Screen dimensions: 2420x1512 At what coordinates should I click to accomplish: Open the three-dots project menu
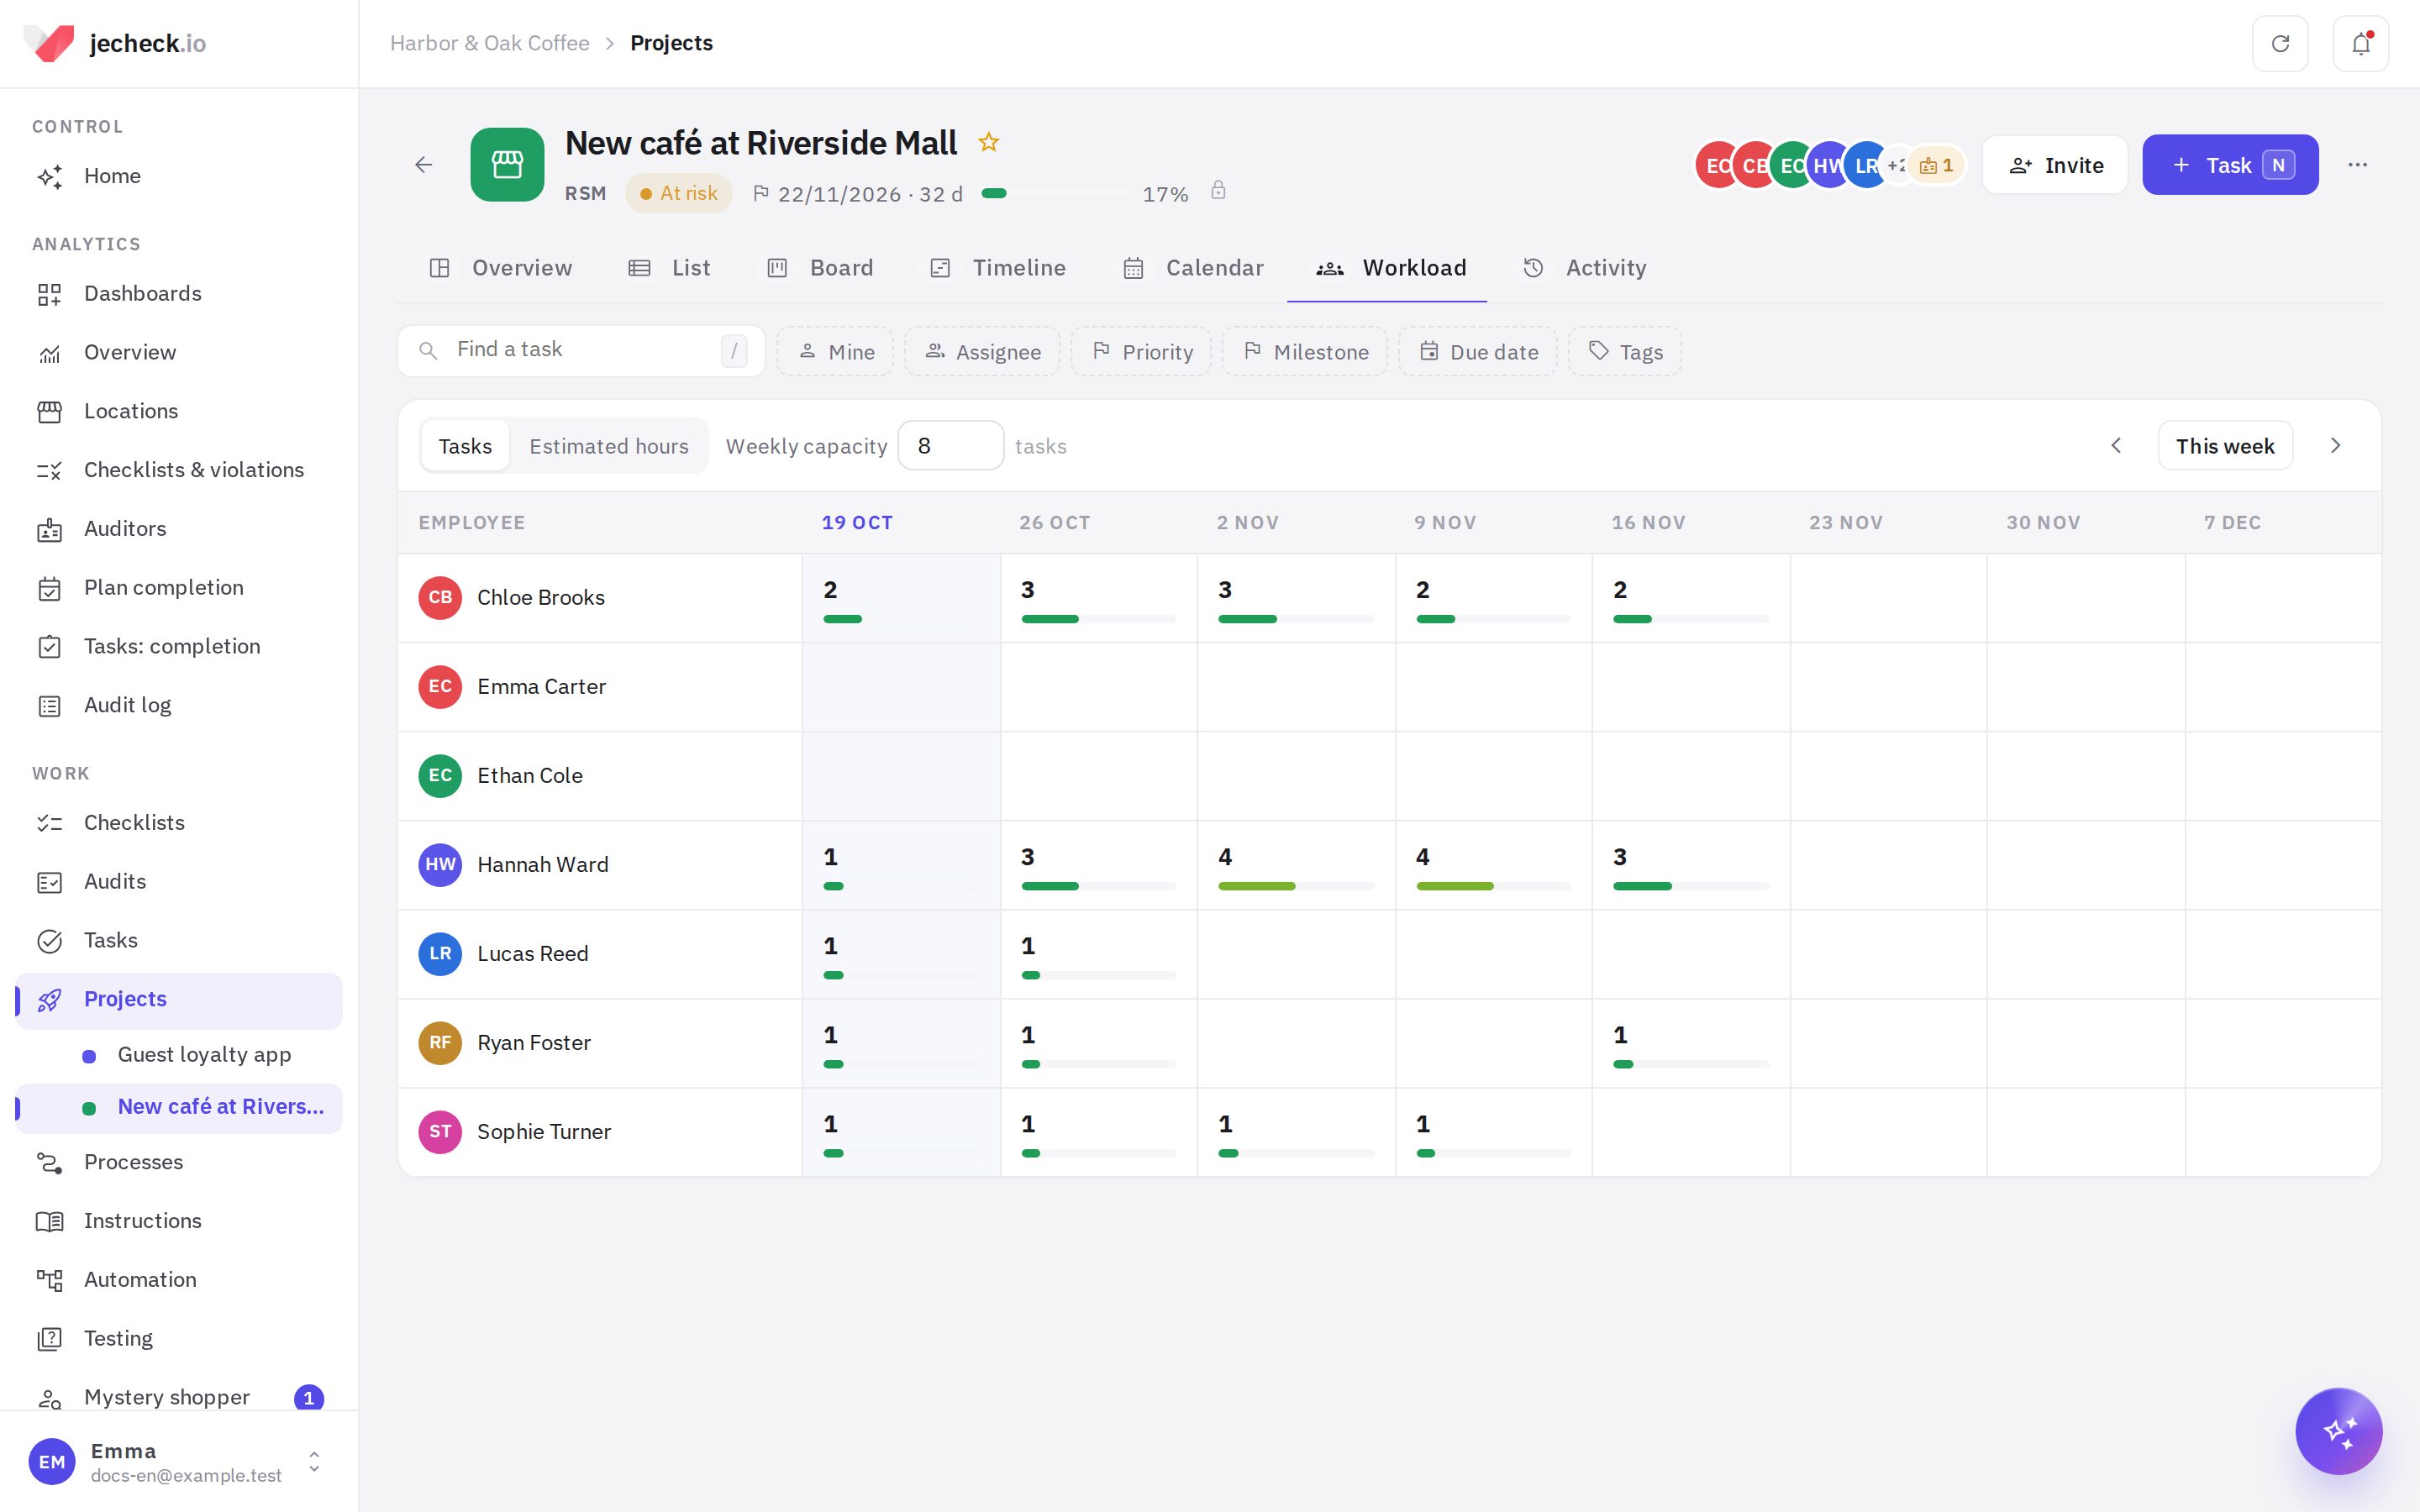tap(2357, 165)
